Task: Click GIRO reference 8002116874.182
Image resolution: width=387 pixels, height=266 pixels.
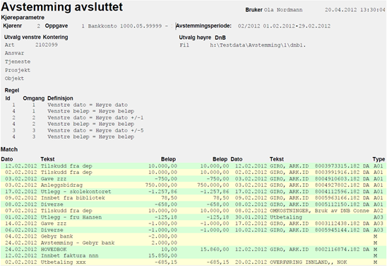Action: tap(337, 250)
